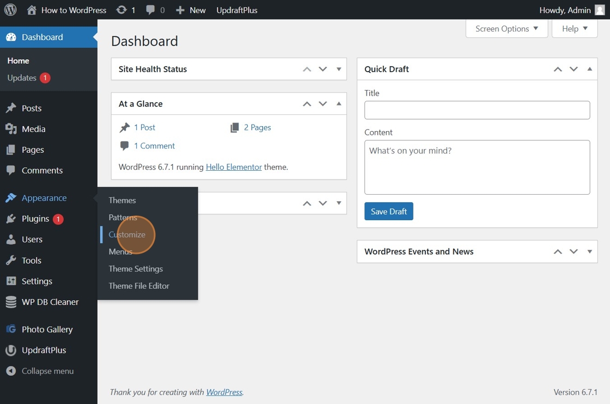Open the Screen Options dropdown
Viewport: 610px width, 404px height.
click(x=507, y=29)
